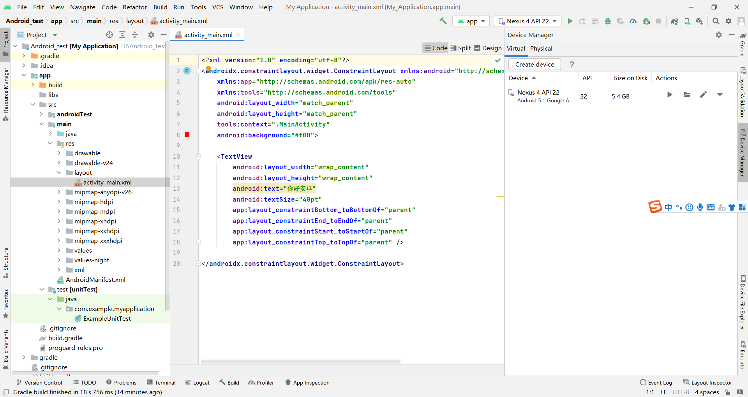Open the Refactor menu

point(134,7)
